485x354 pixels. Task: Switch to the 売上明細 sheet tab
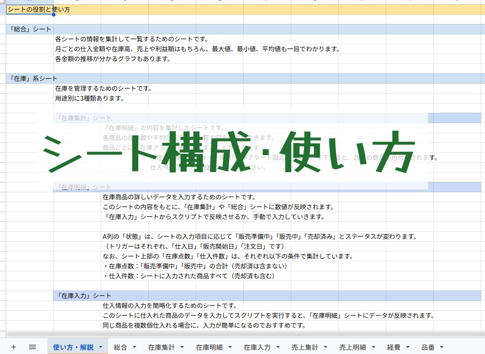coord(353,347)
